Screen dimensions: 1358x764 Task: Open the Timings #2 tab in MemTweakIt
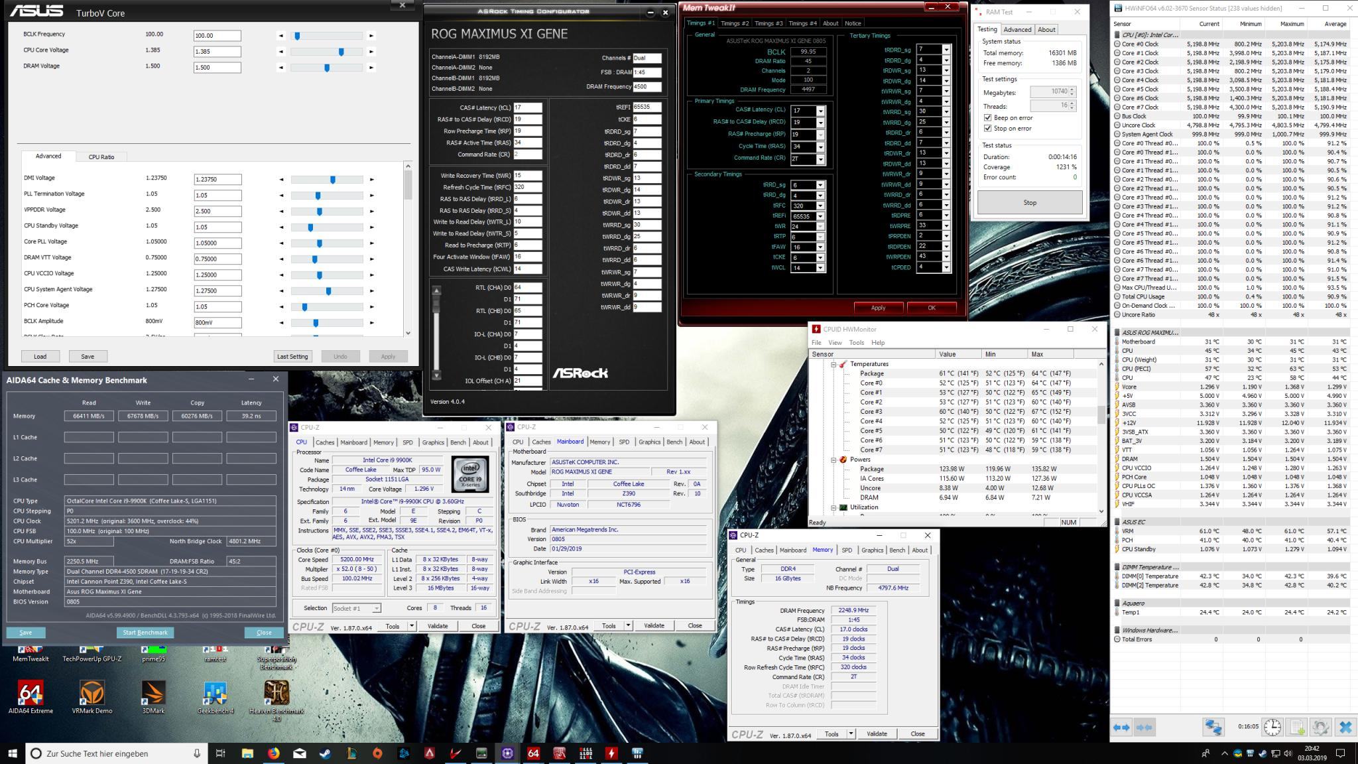[x=735, y=23]
